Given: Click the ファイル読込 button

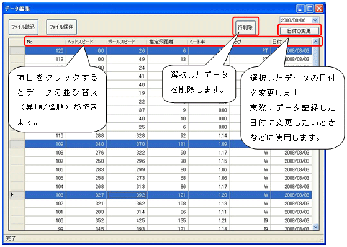Looking at the screenshot, I should [x=24, y=27].
